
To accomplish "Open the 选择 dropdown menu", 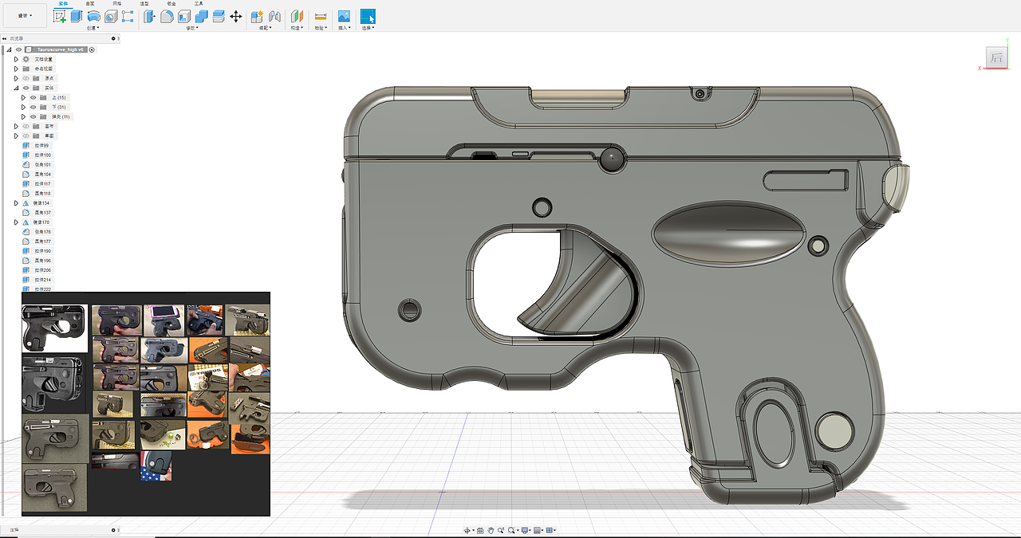I will (x=368, y=28).
